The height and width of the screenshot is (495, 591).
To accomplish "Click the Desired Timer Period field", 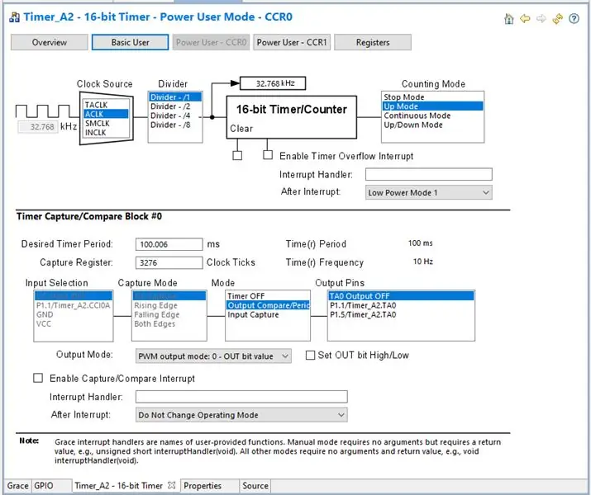I will pyautogui.click(x=169, y=244).
